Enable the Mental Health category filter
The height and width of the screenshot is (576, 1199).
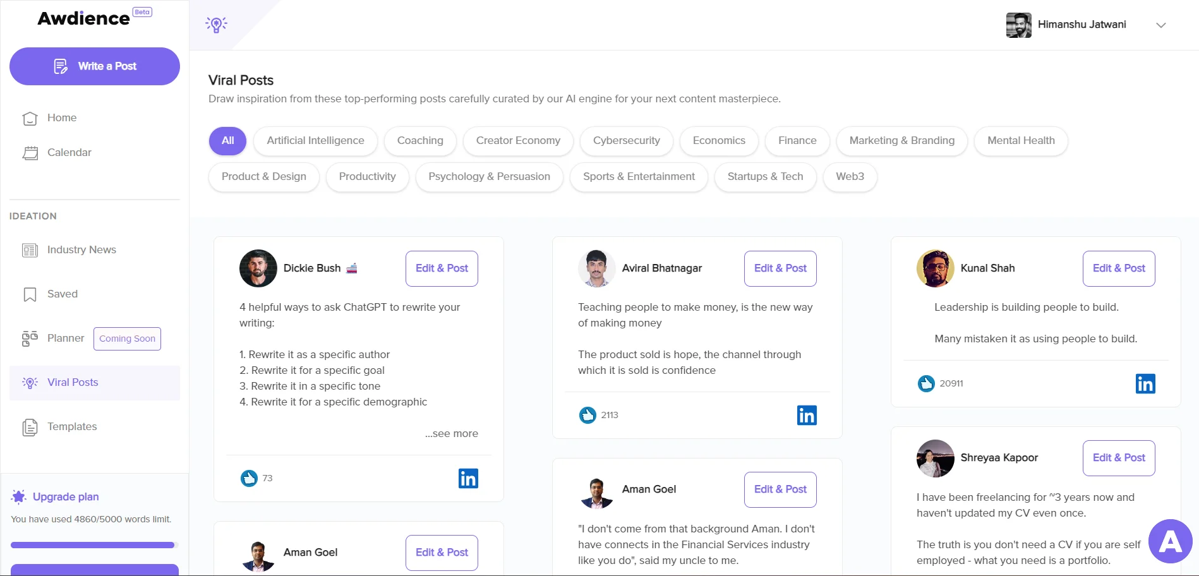[x=1020, y=141]
